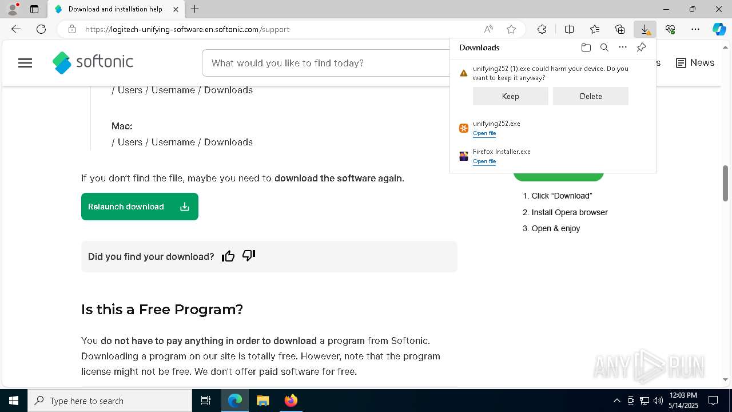Close the current browser tab
This screenshot has width=732, height=412.
click(176, 9)
